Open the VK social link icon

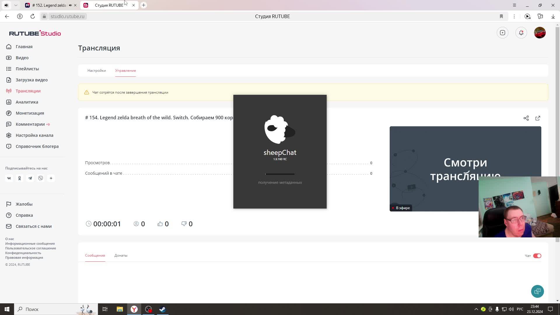click(9, 178)
